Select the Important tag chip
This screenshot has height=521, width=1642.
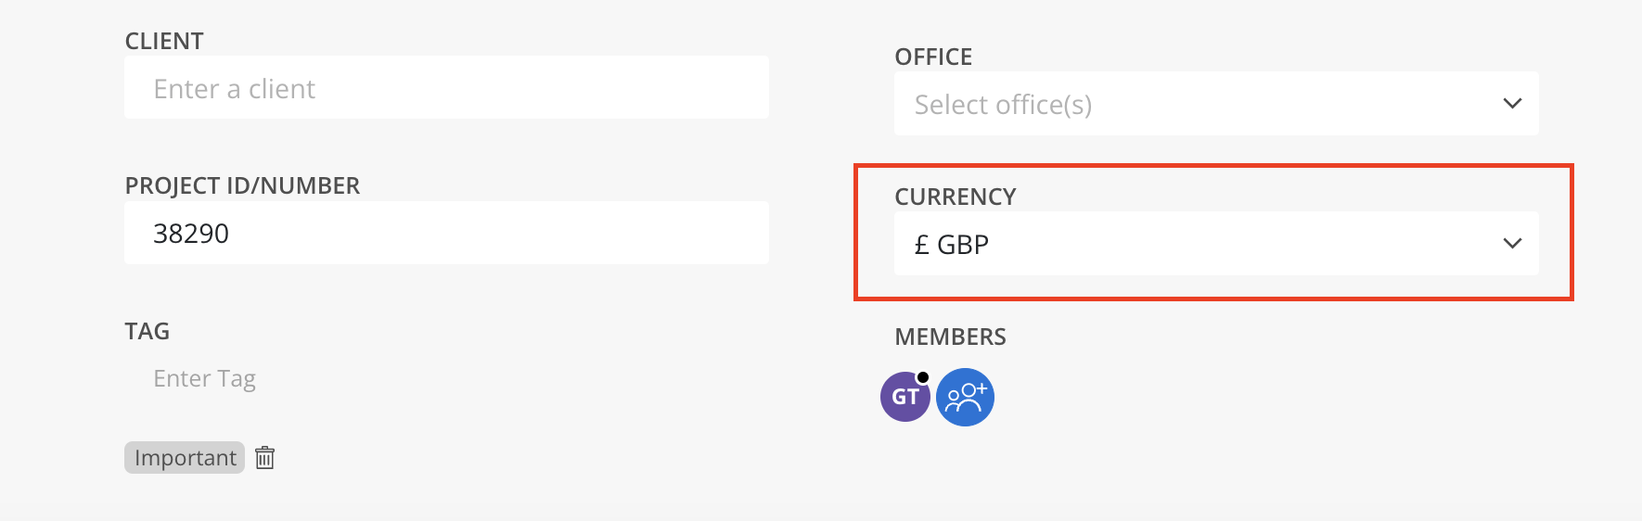[185, 457]
